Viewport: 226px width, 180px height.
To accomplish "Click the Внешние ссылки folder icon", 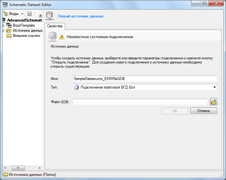I will point(9,36).
